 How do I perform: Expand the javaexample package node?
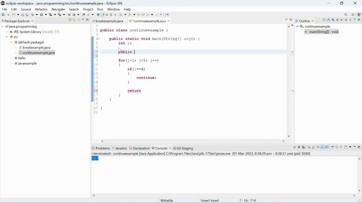(11, 63)
